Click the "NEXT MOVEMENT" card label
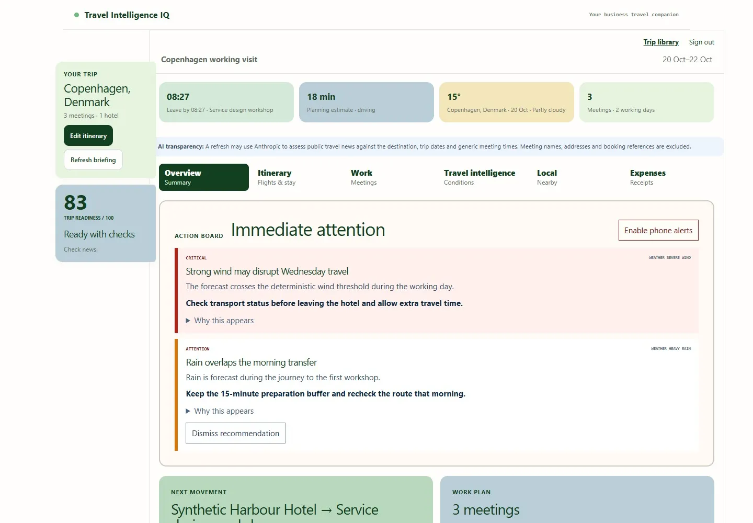Image resolution: width=753 pixels, height=523 pixels. click(199, 492)
